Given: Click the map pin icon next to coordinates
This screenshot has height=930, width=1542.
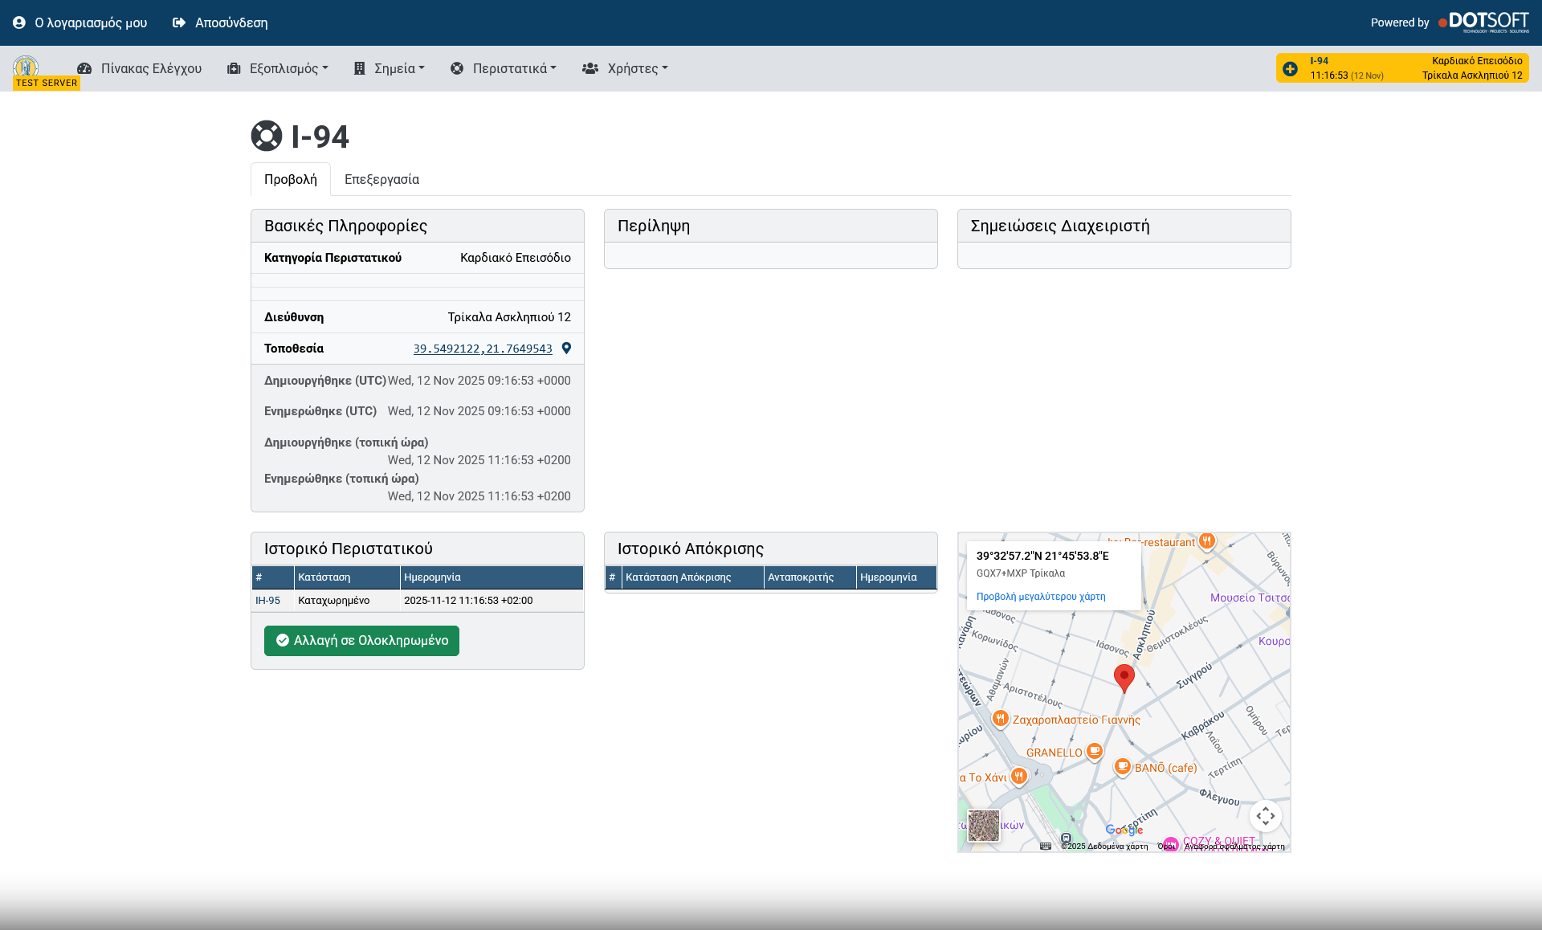Looking at the screenshot, I should coord(566,349).
